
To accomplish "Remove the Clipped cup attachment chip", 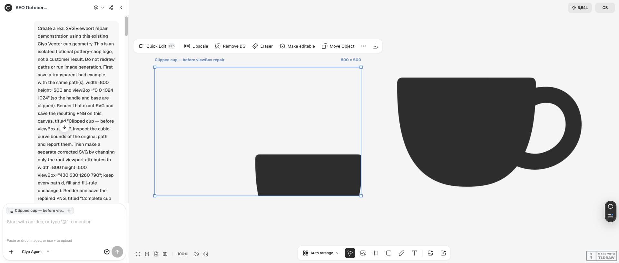I will (69, 211).
